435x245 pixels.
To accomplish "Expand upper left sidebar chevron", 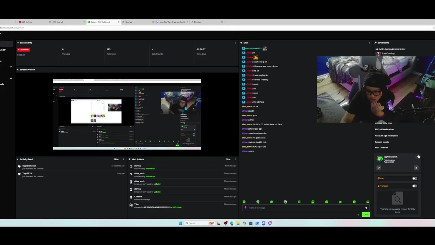I will (11, 67).
